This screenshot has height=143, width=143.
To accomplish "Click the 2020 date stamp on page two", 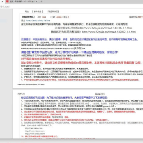I will pos(21,94).
